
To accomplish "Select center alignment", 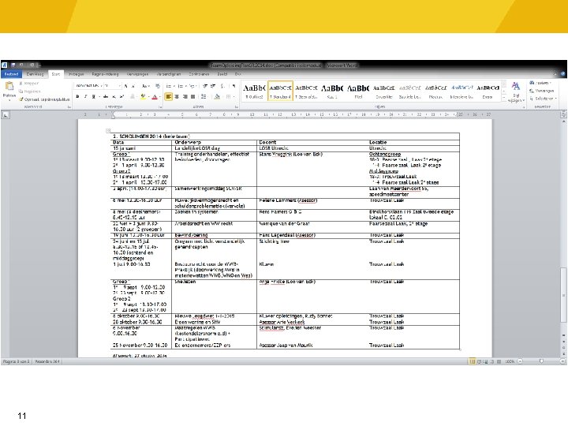I will pos(177,97).
